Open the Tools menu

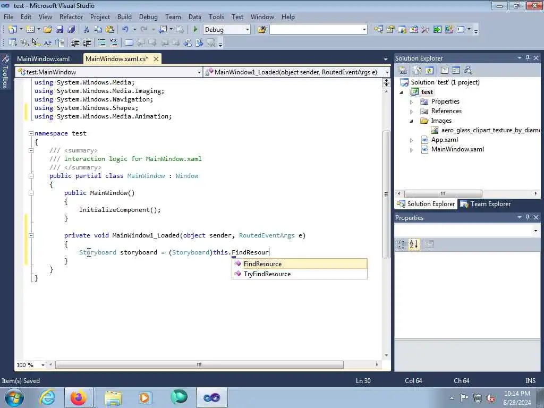pyautogui.click(x=217, y=16)
